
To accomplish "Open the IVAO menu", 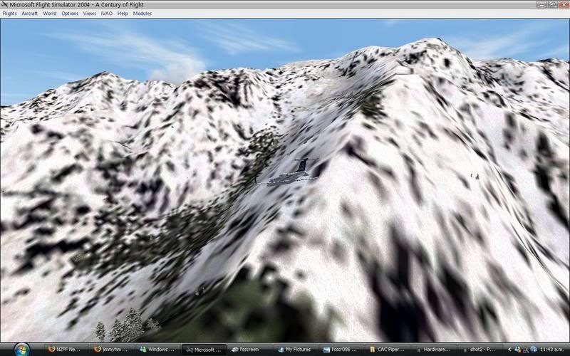I will (107, 14).
